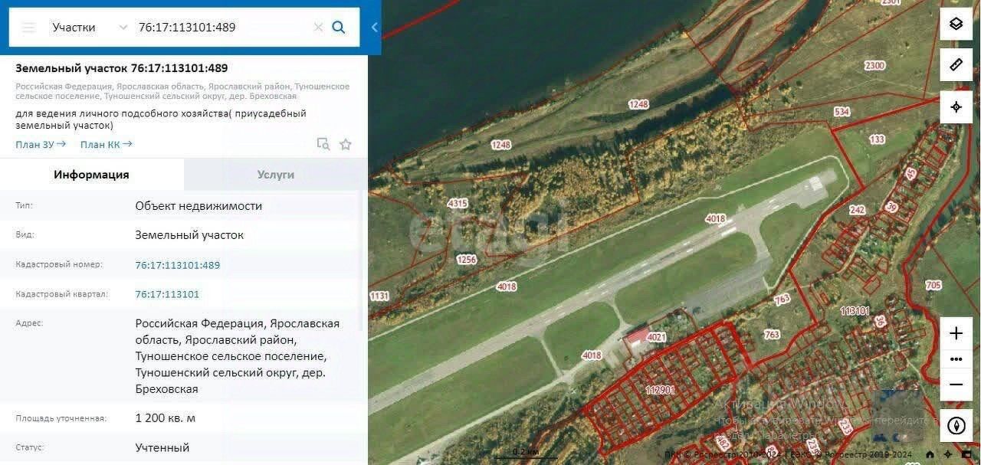
Task: Click parcel label 1131 on map
Action: [x=379, y=296]
